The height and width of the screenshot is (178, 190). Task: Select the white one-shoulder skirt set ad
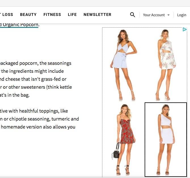point(166,140)
